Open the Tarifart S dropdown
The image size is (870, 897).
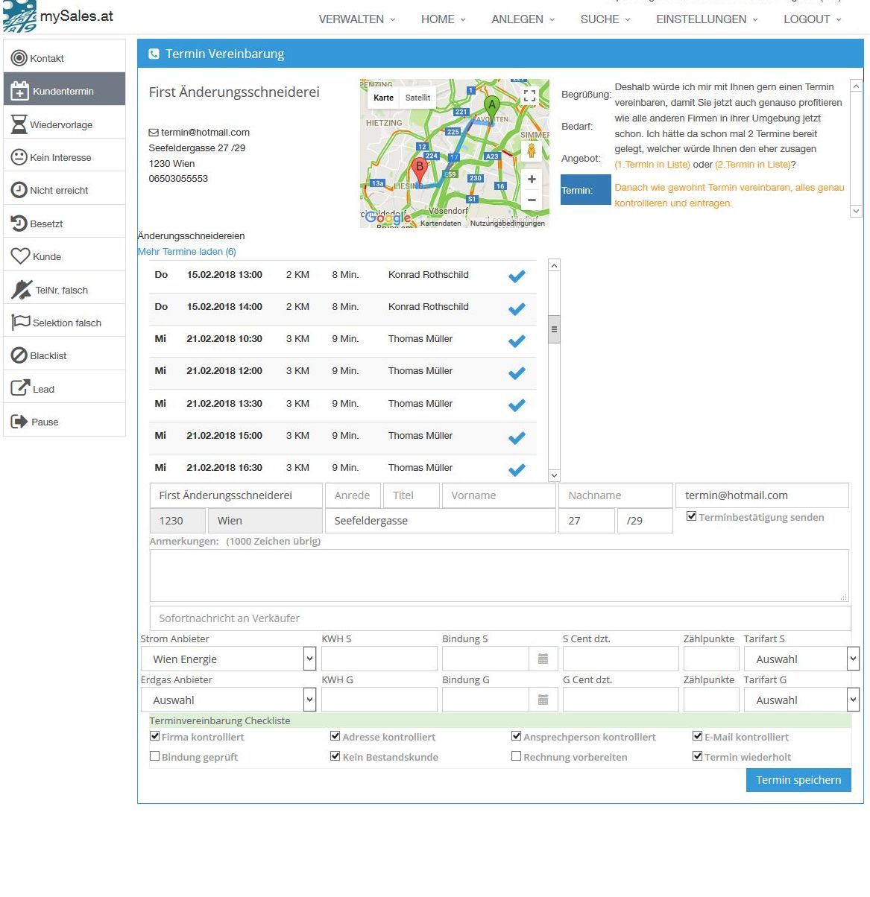pos(853,659)
